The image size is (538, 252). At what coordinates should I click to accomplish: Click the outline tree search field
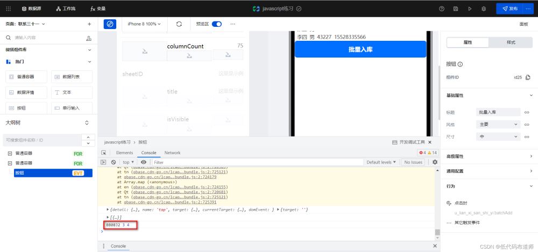coord(42,140)
